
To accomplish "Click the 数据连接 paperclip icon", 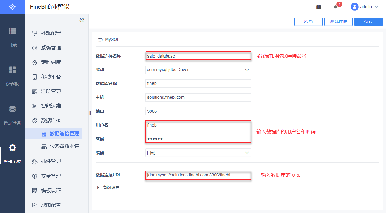I will tap(35, 120).
